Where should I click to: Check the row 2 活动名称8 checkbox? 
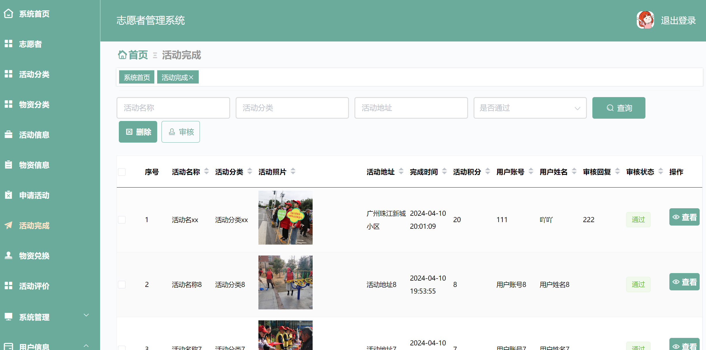point(122,285)
